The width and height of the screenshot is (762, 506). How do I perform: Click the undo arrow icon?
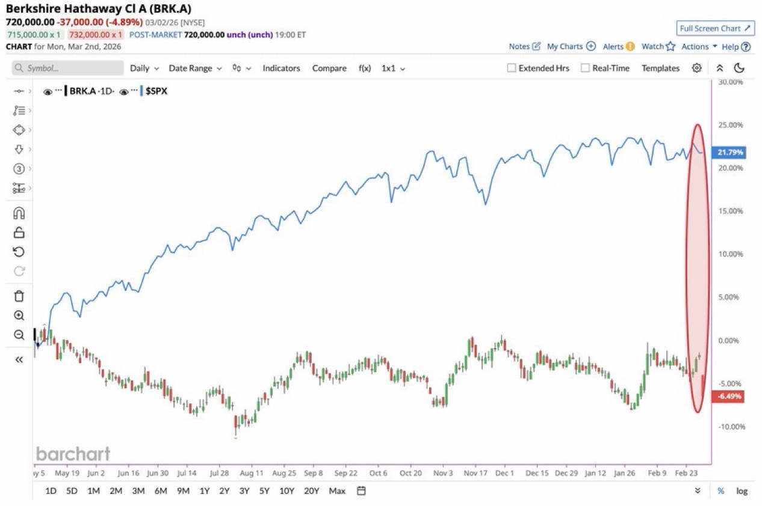[19, 252]
